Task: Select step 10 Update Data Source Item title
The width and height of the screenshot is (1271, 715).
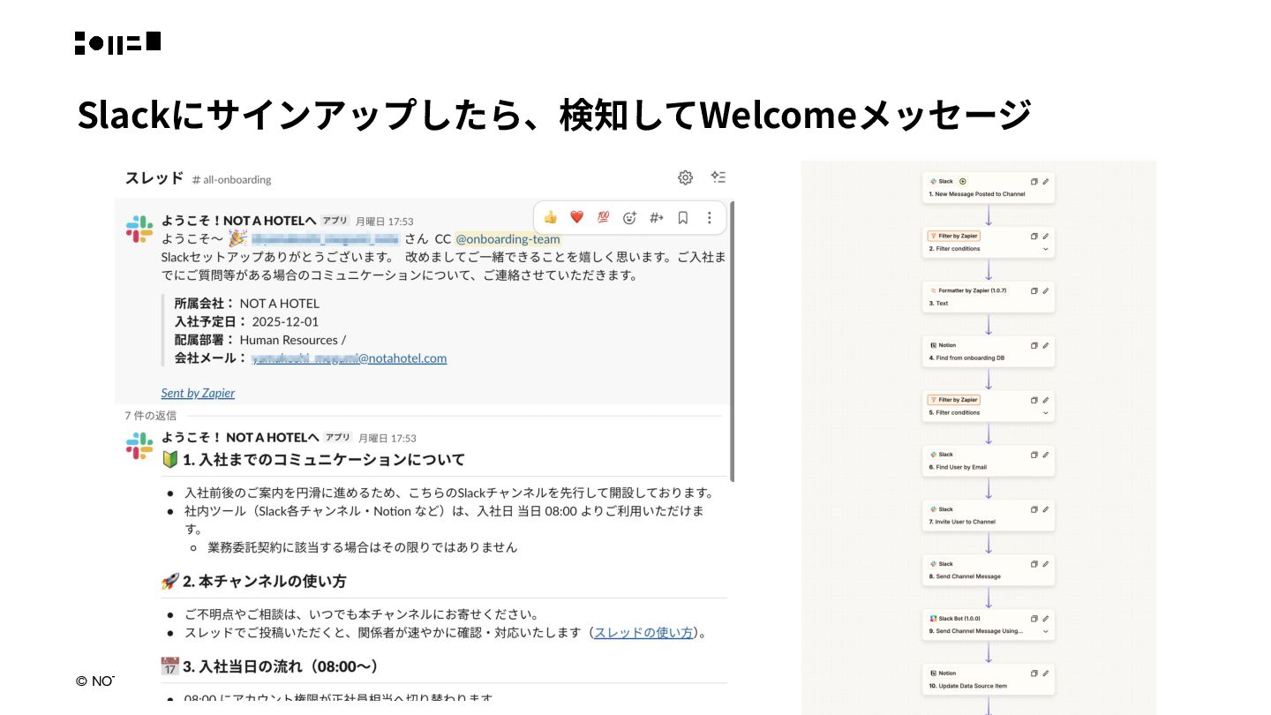Action: [x=968, y=686]
